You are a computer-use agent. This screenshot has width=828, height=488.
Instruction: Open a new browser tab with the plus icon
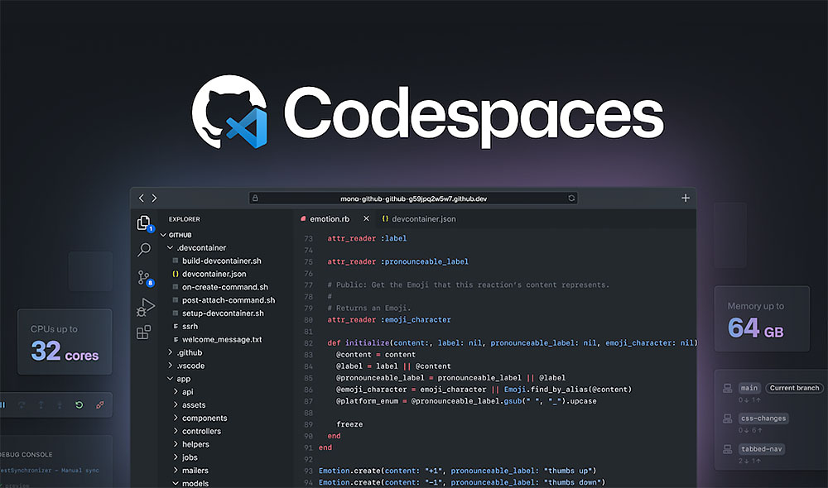click(686, 198)
